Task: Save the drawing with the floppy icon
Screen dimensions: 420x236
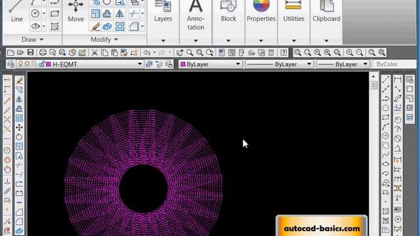Action: coord(30,52)
